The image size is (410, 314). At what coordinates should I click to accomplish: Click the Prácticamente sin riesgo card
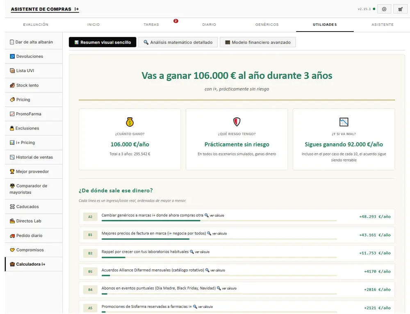tap(237, 139)
